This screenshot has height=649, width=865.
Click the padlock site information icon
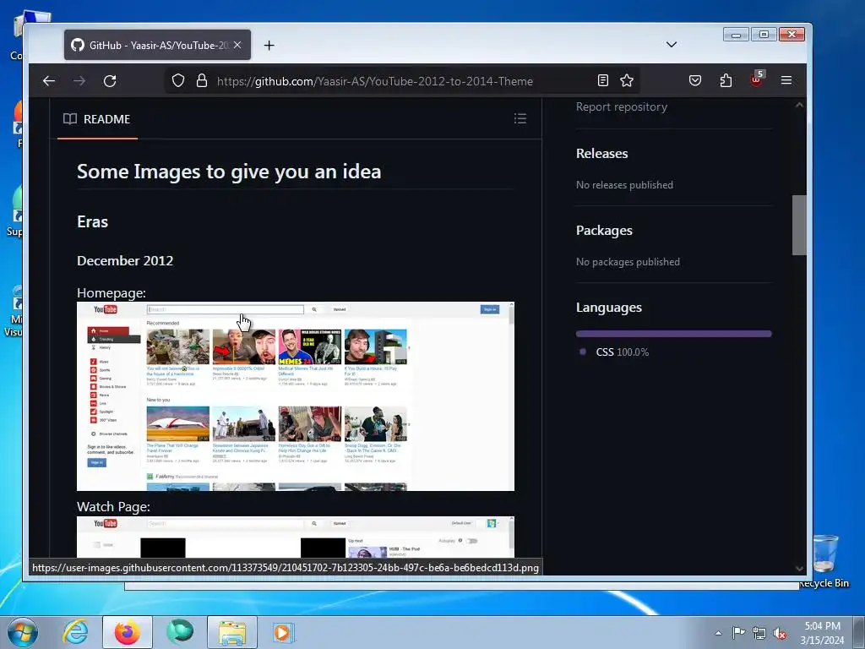point(202,81)
